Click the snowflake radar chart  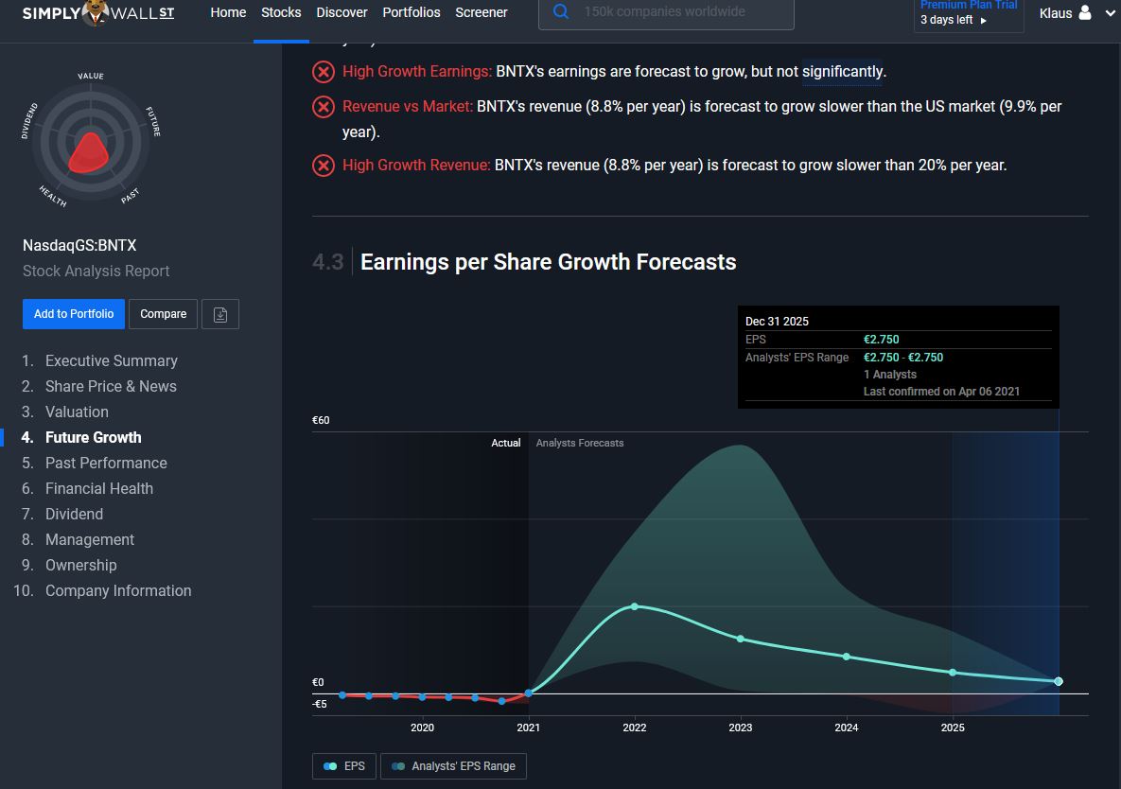pyautogui.click(x=91, y=141)
